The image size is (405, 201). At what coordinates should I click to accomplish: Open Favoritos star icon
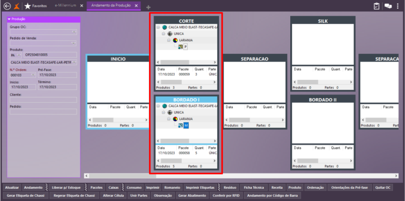pos(27,6)
